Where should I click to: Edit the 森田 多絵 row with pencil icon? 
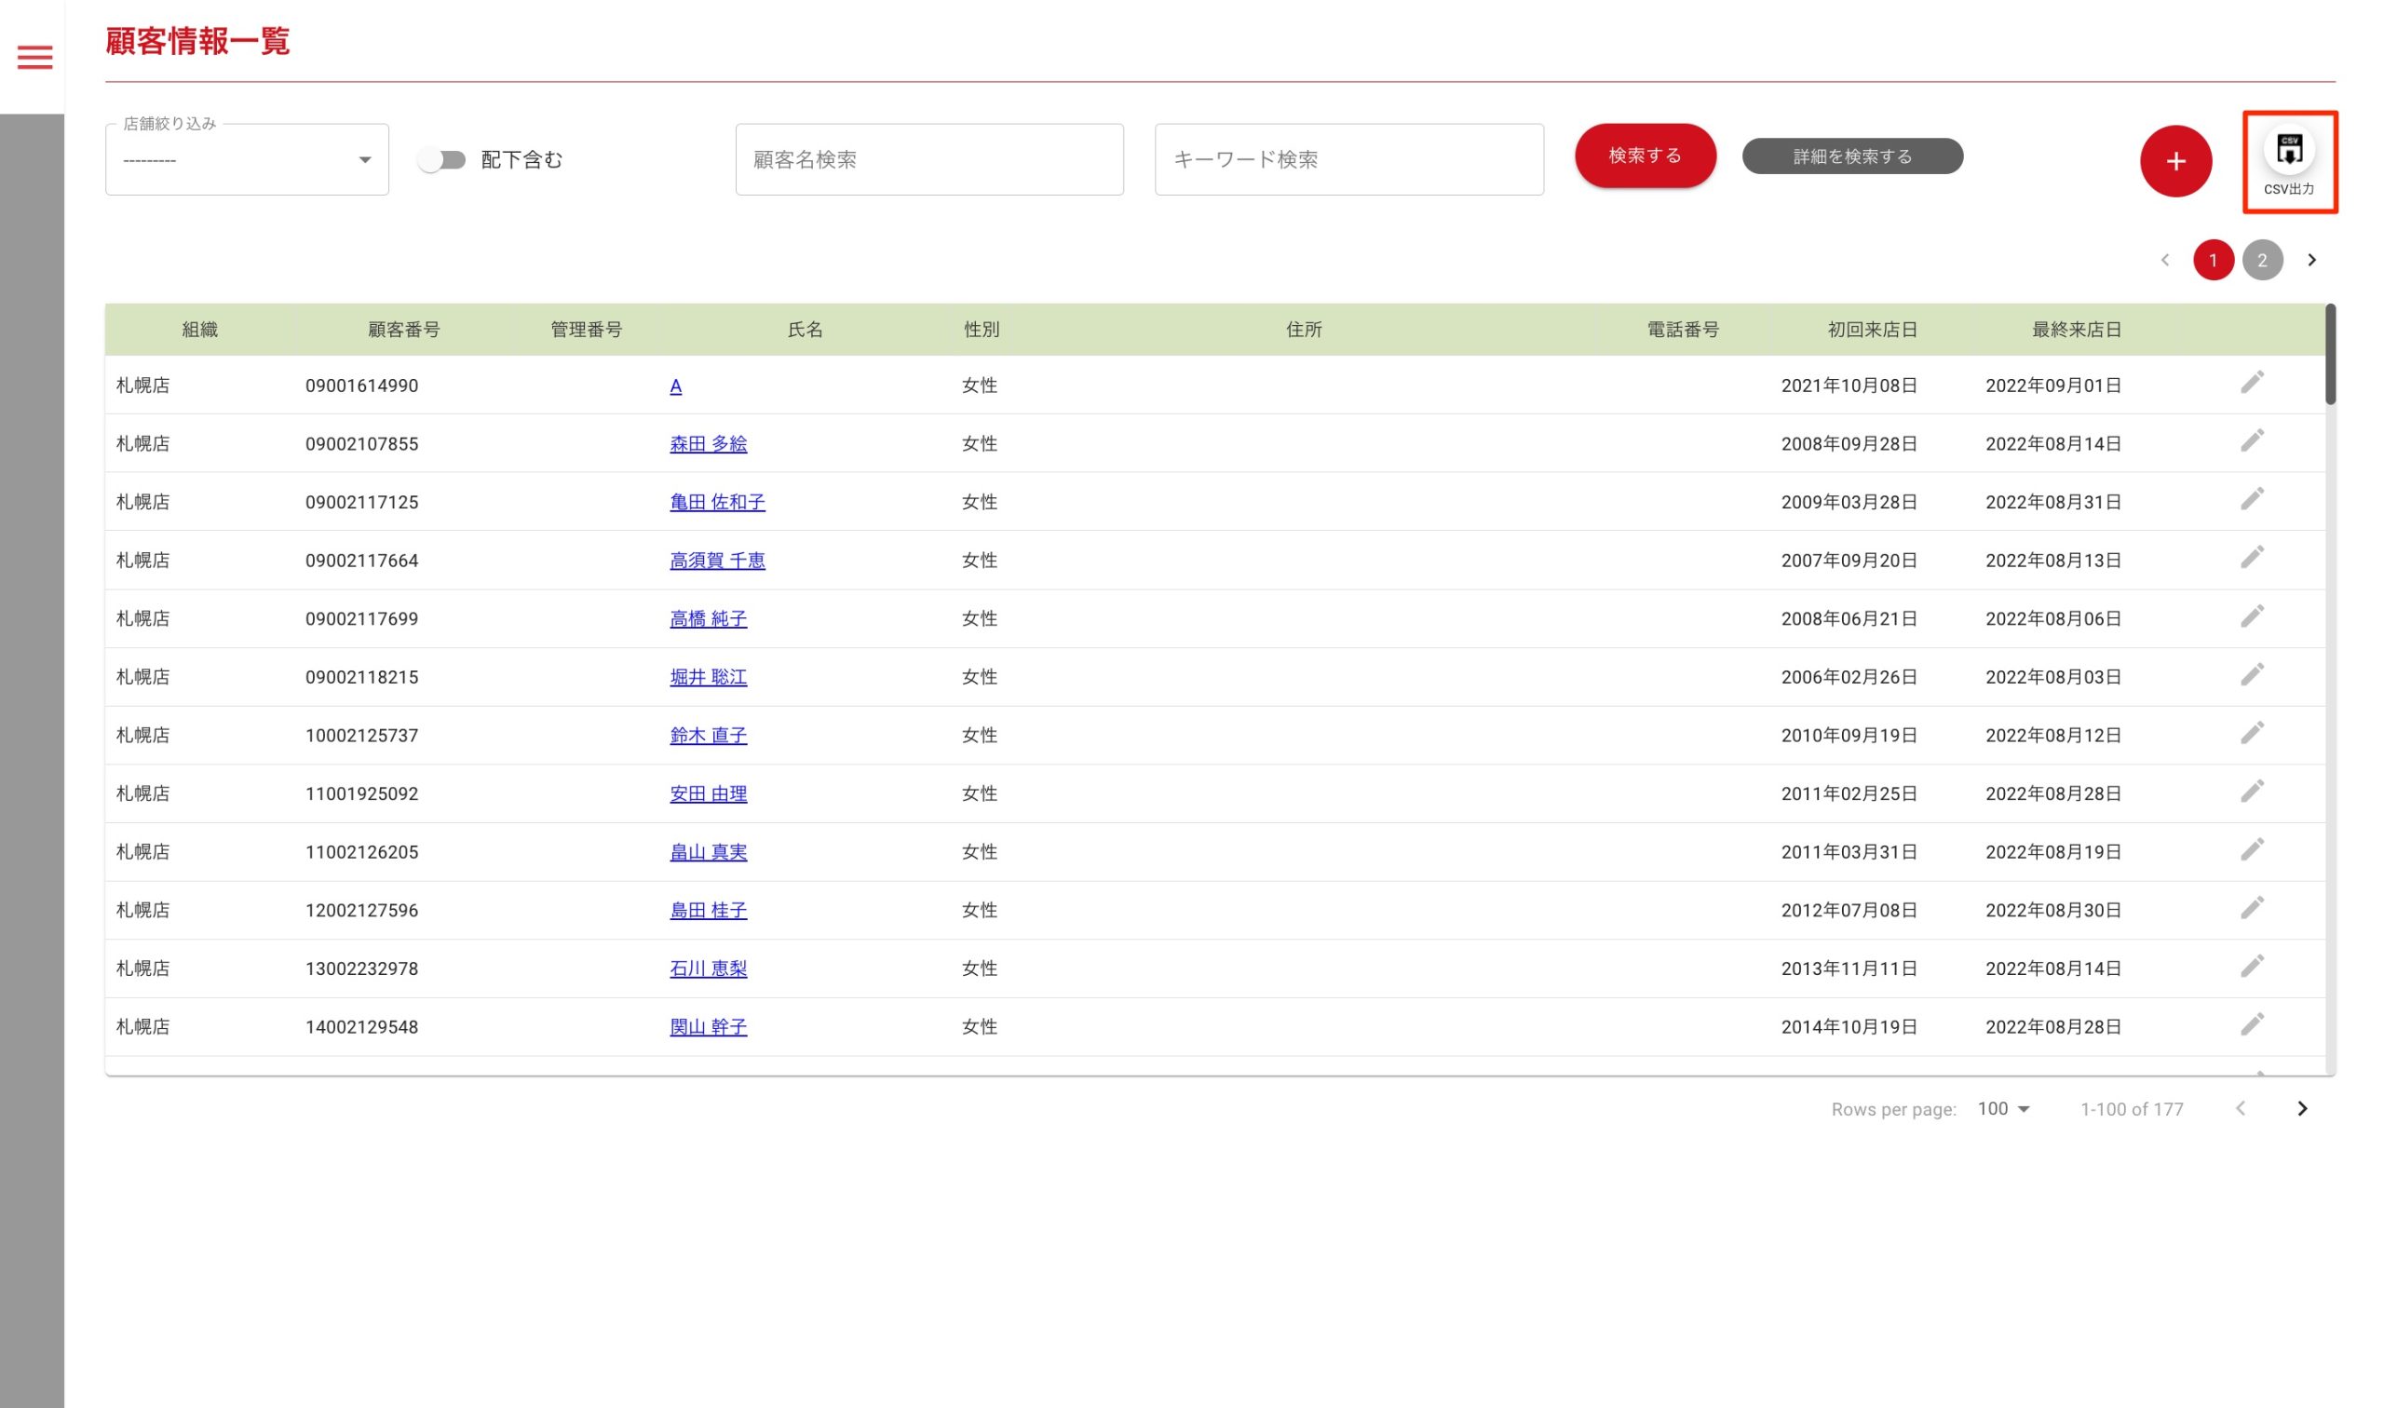pos(2252,440)
